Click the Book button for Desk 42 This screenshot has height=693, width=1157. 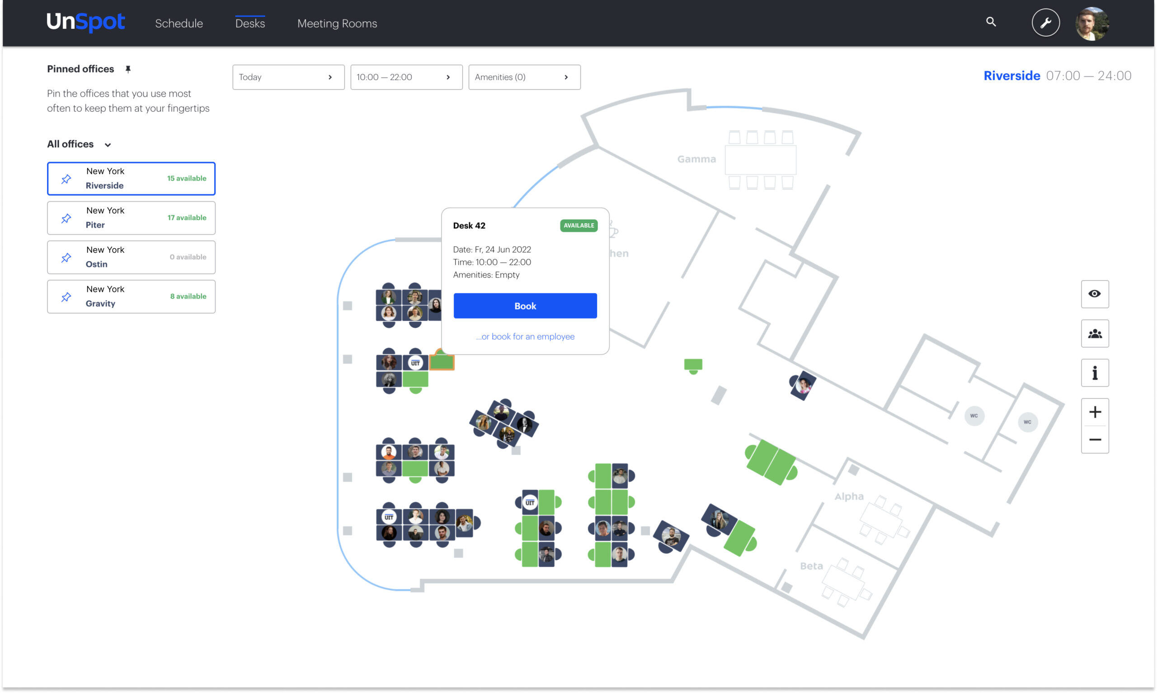525,306
